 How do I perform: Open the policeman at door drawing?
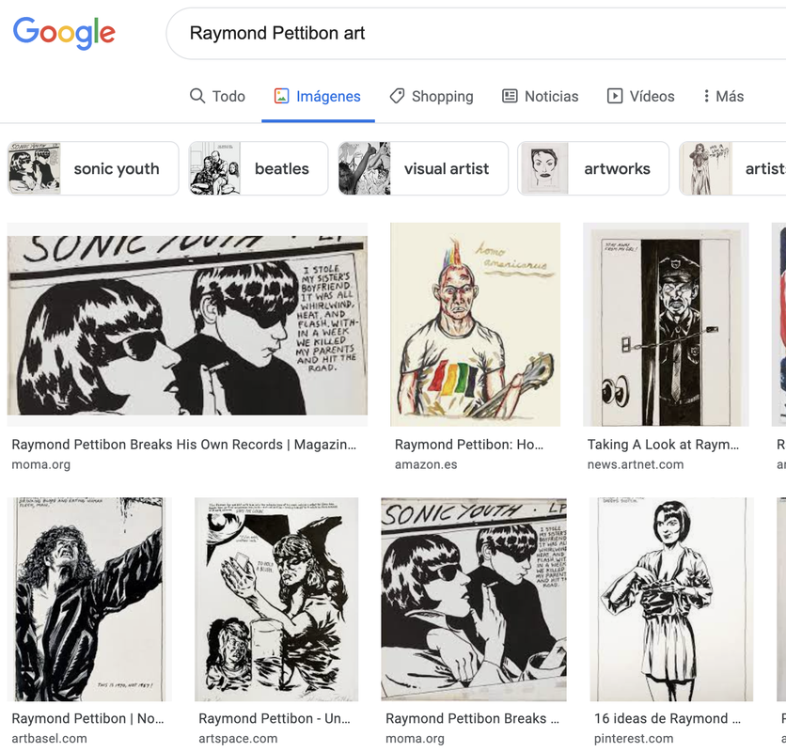coord(666,324)
